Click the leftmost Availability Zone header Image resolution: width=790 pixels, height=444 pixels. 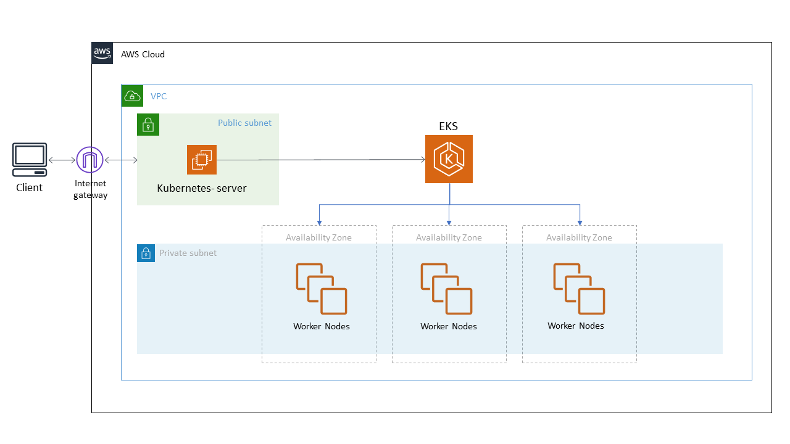(319, 237)
